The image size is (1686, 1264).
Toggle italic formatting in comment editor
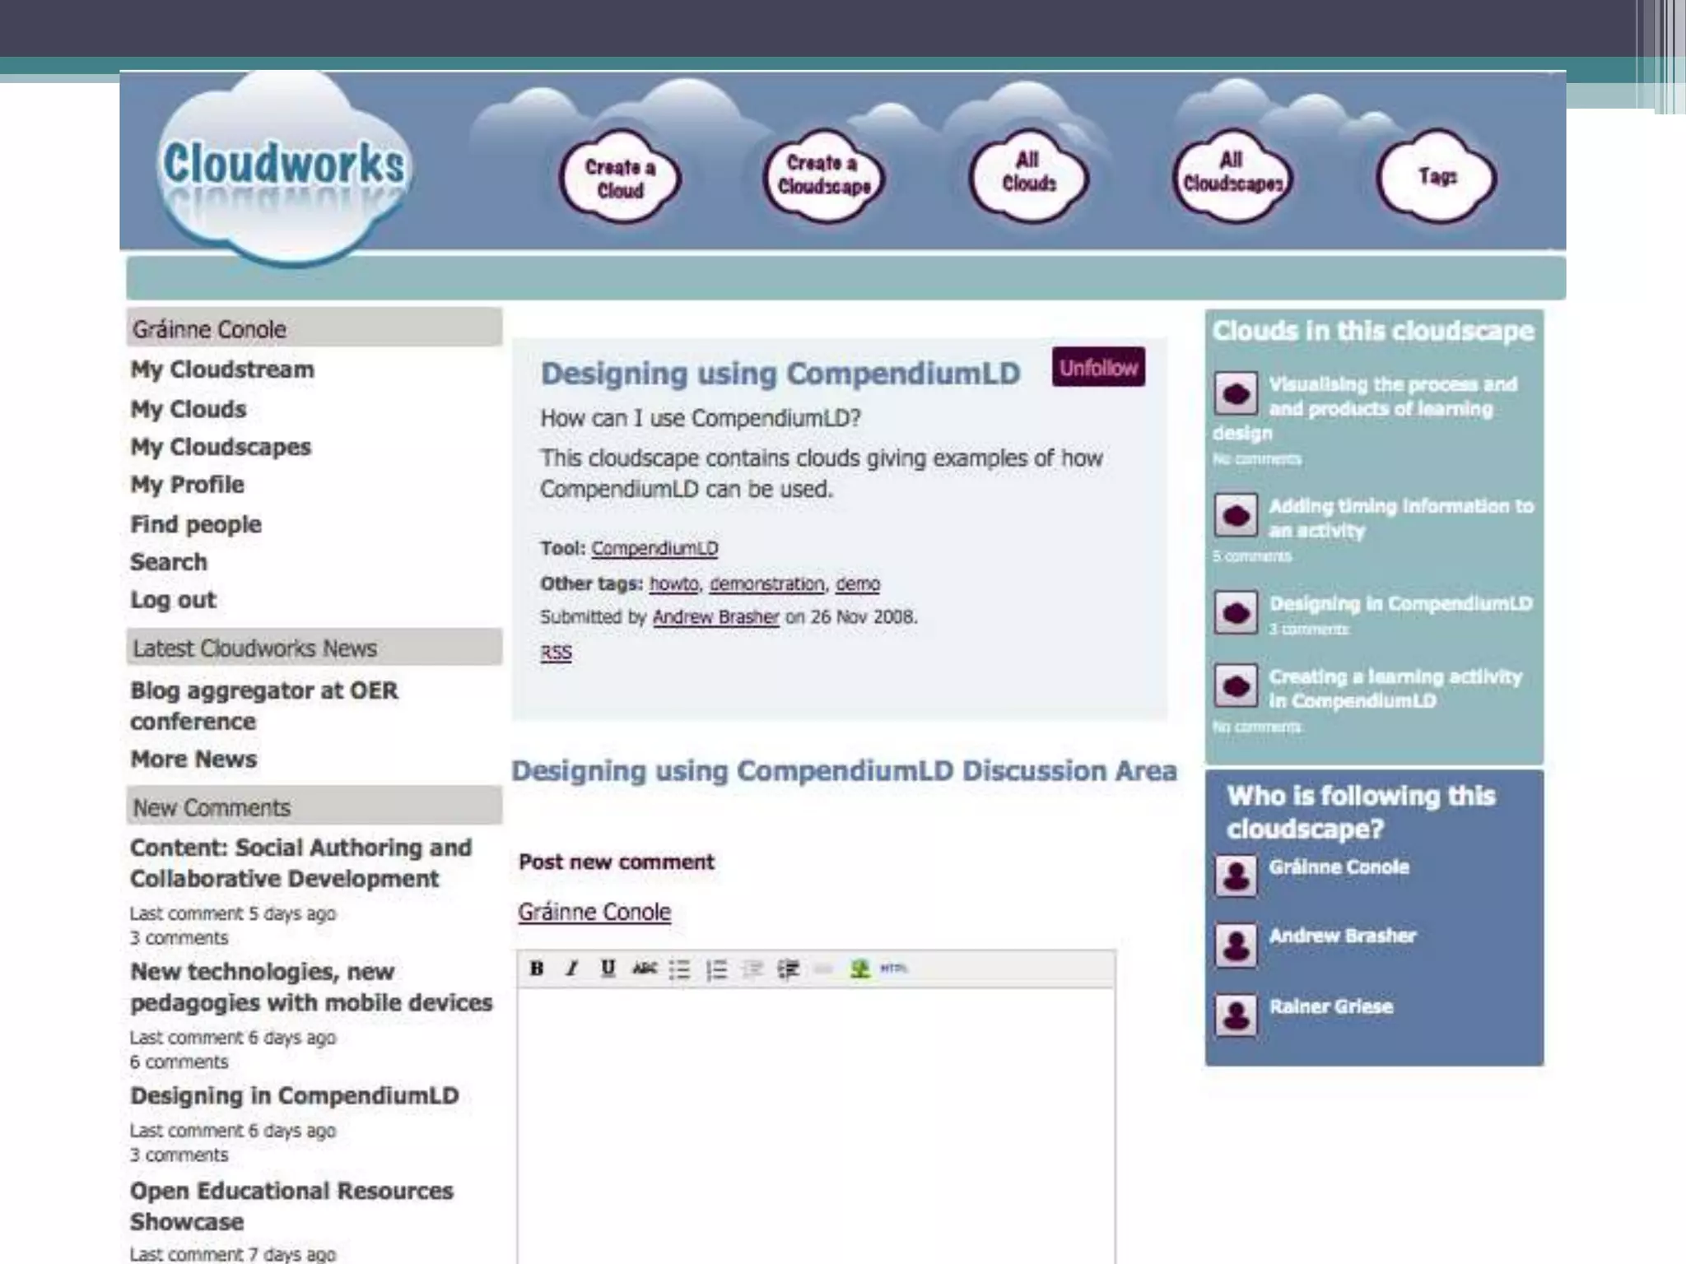572,969
